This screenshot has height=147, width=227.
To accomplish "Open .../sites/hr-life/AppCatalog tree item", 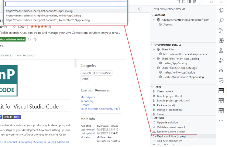I will click(179, 72).
